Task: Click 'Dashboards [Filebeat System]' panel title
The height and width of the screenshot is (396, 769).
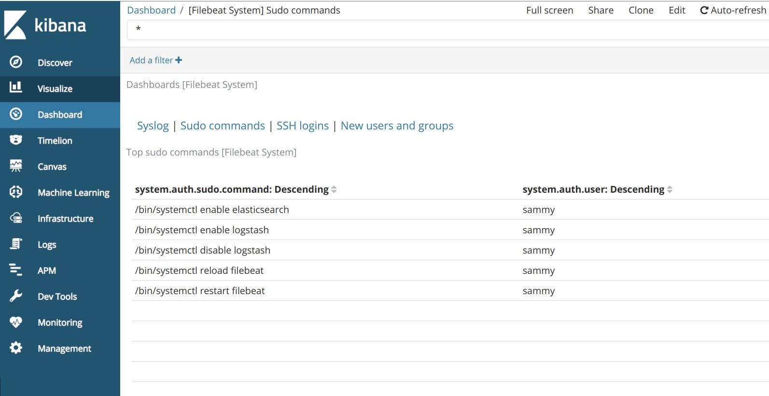Action: click(x=192, y=85)
